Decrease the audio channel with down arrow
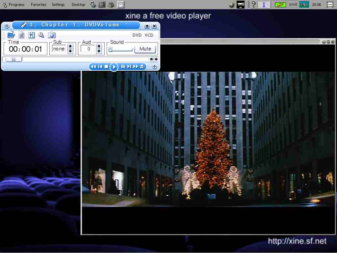The height and width of the screenshot is (253, 337). tap(99, 51)
